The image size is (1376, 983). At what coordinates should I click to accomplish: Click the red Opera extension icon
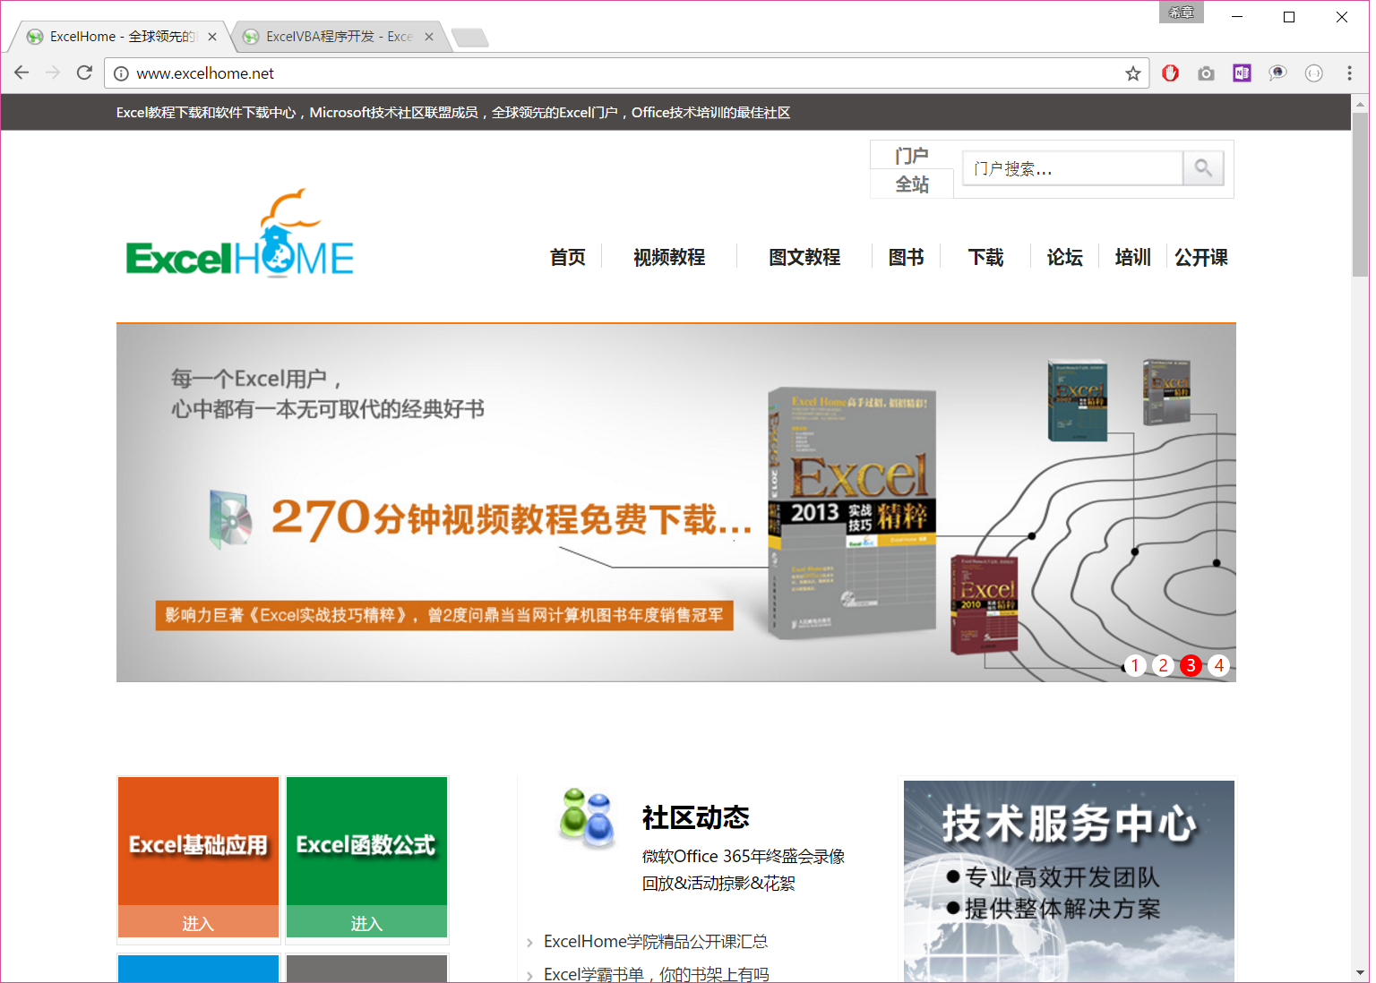point(1170,73)
